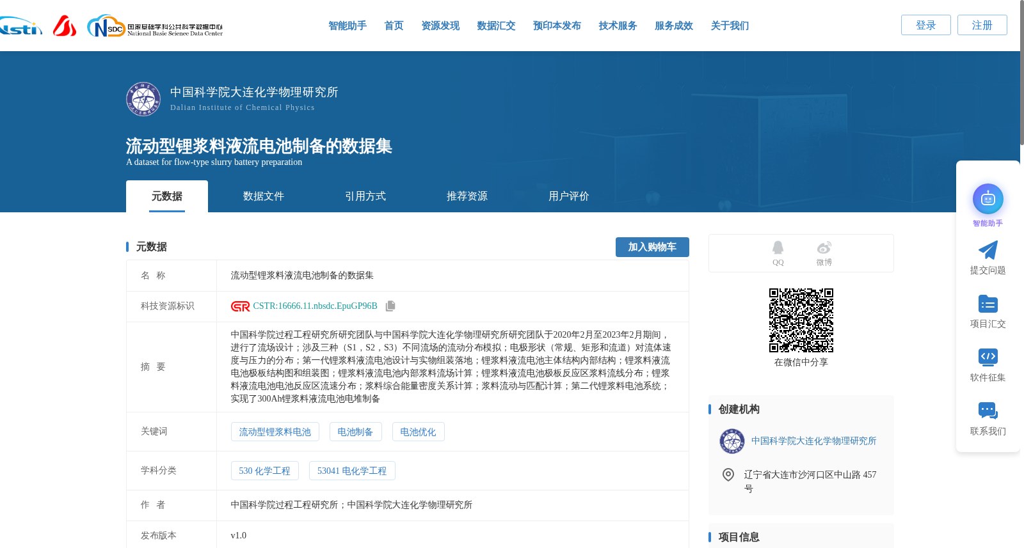This screenshot has width=1024, height=548.
Task: Click the CSTR red logo icon
Action: [241, 306]
